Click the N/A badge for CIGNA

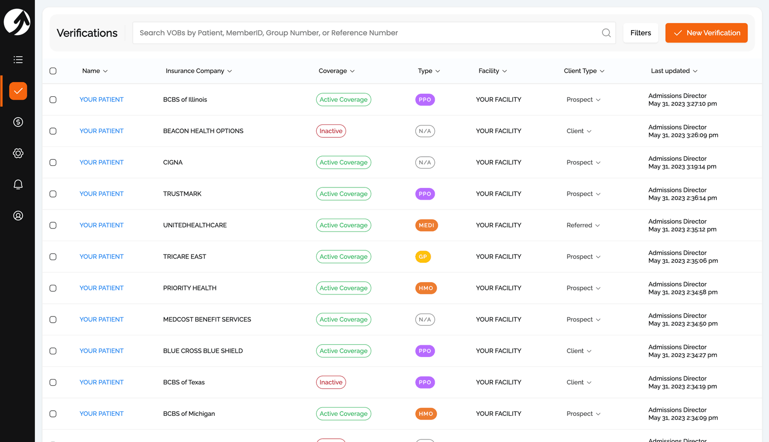[x=425, y=162]
